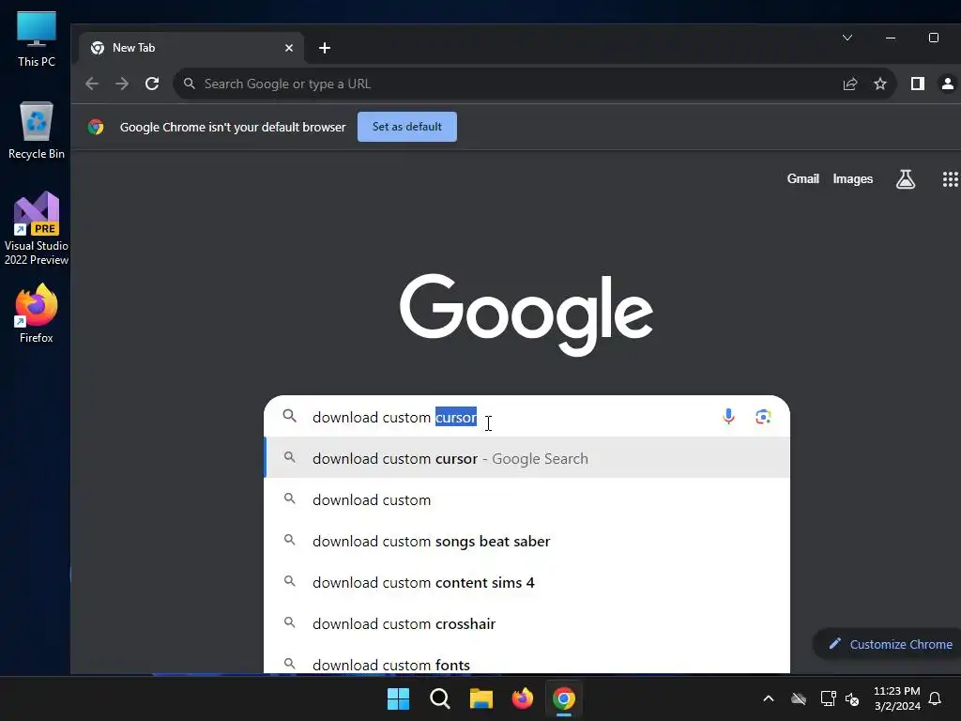
Task: Open the share this page icon
Action: 850,84
